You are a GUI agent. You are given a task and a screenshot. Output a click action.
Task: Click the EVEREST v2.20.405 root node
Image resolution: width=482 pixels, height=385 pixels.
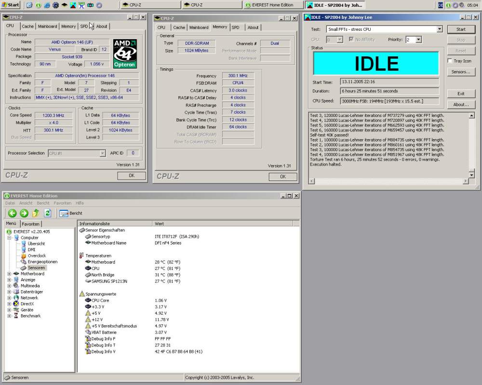(x=31, y=231)
